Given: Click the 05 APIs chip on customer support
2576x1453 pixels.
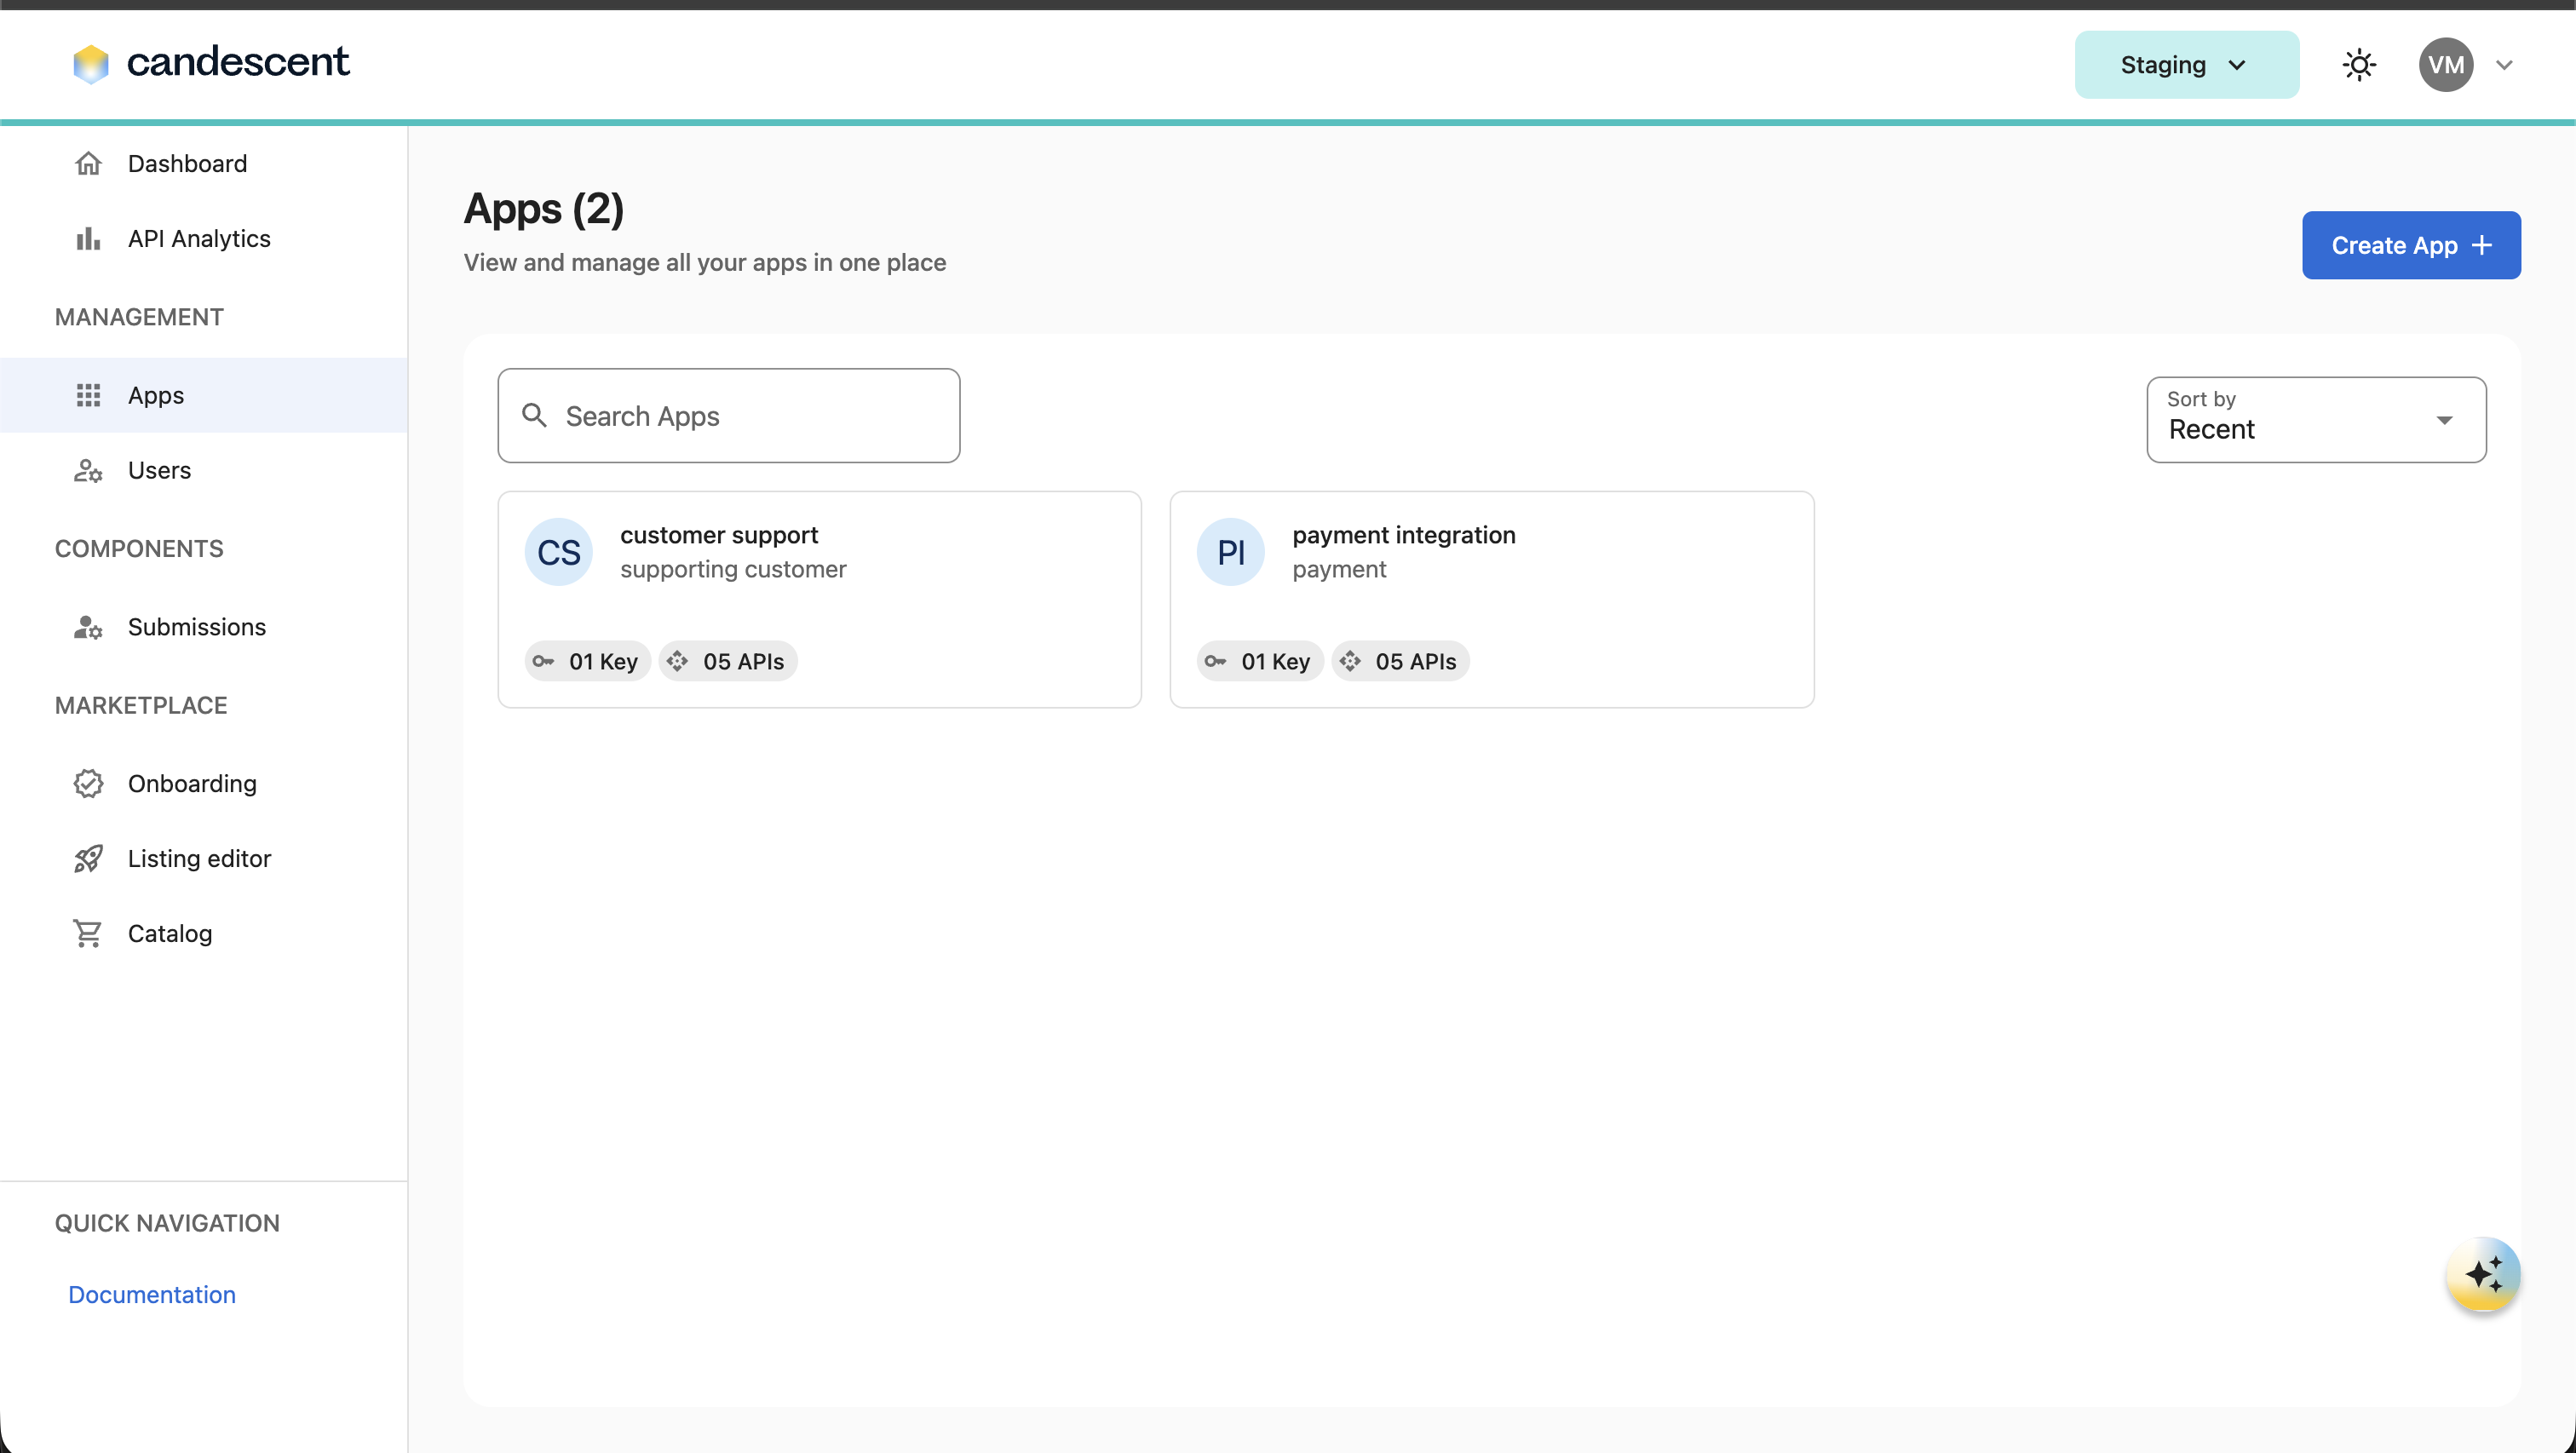Looking at the screenshot, I should pos(728,661).
